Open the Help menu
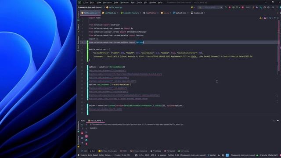 coord(160,3)
